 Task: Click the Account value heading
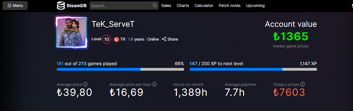pyautogui.click(x=291, y=24)
